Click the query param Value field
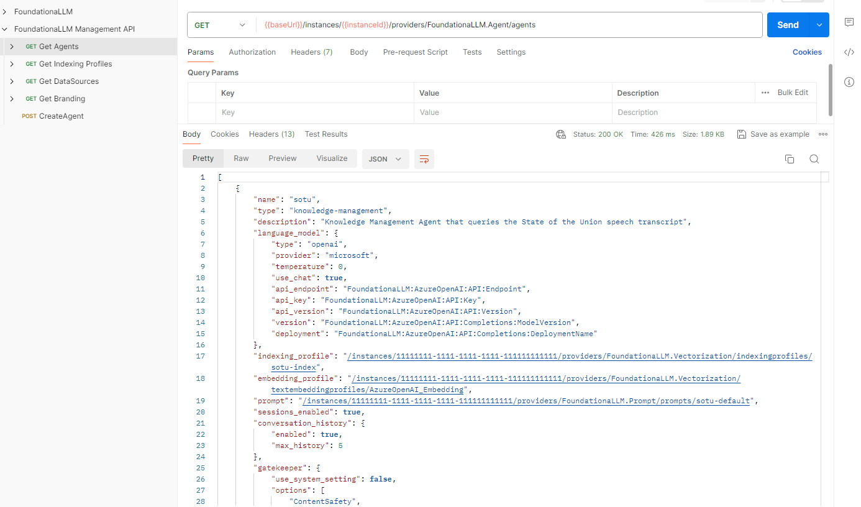Screen dimensions: 861x507 click(513, 112)
